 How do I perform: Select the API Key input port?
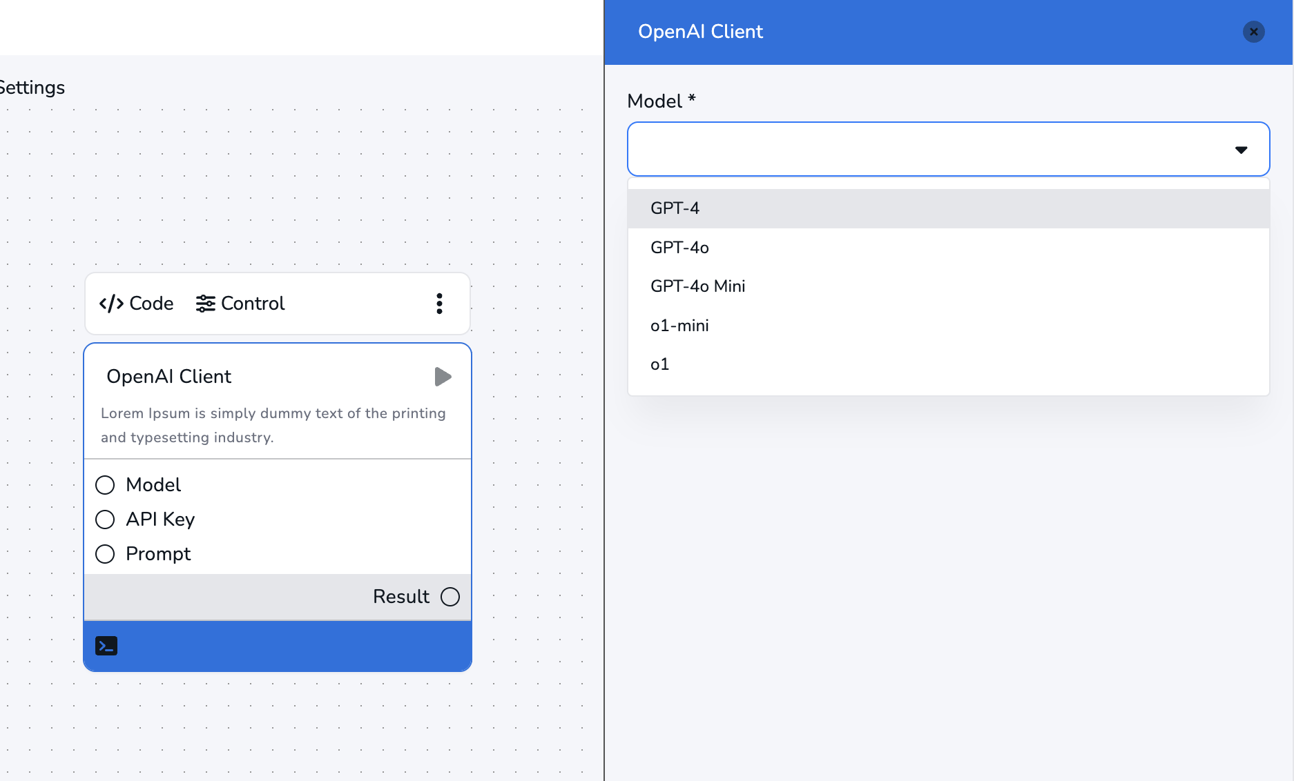click(x=105, y=520)
